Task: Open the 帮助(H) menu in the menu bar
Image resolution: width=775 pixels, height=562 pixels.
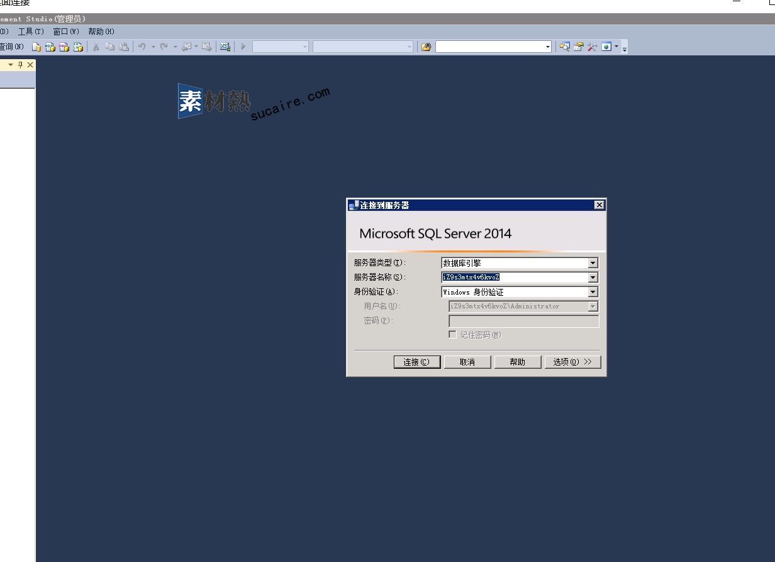Action: (x=101, y=31)
